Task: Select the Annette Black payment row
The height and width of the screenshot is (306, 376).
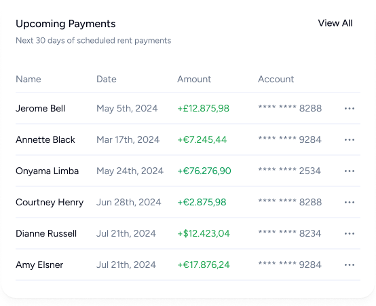Action: (188, 139)
